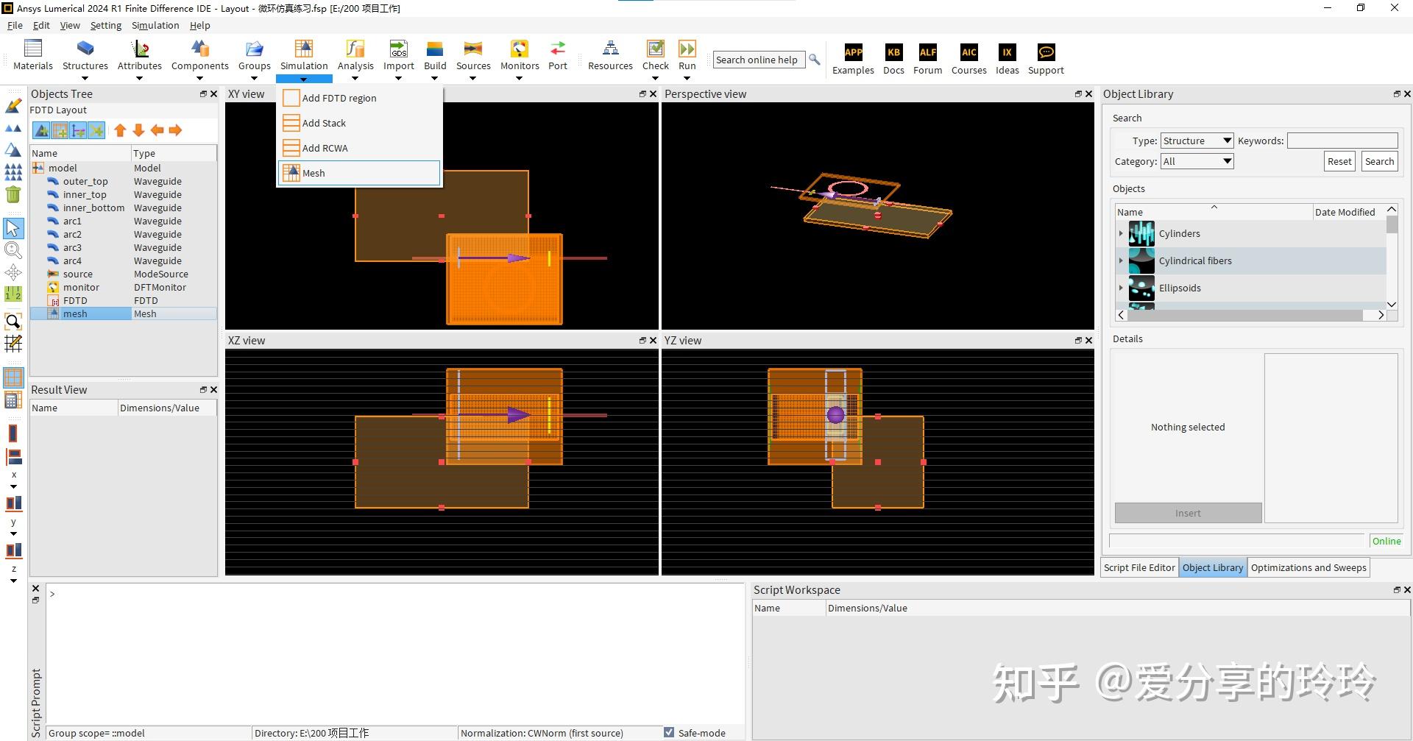This screenshot has height=741, width=1413.
Task: Click the Search button in Object Library
Action: [x=1379, y=161]
